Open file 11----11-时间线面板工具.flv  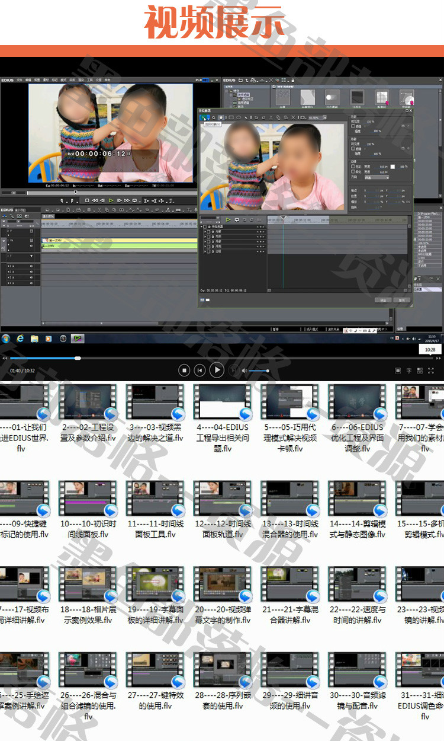tap(156, 510)
